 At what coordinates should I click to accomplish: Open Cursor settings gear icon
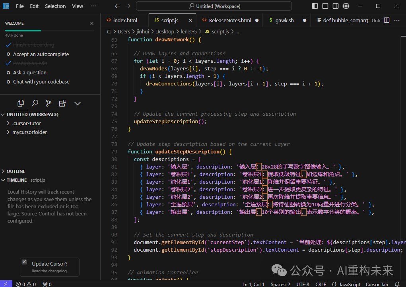click(x=346, y=6)
